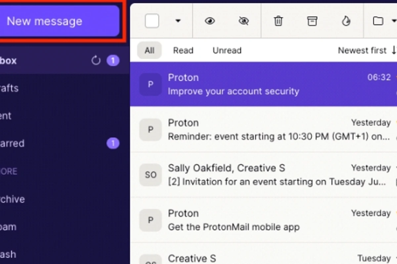Move to trash with the bin icon
The width and height of the screenshot is (397, 264).
point(278,21)
